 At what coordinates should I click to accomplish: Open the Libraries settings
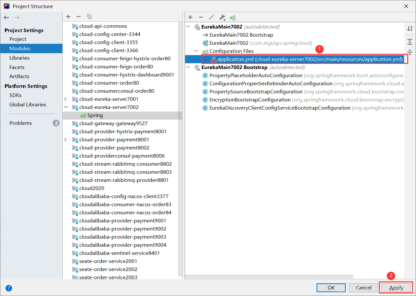click(x=19, y=58)
